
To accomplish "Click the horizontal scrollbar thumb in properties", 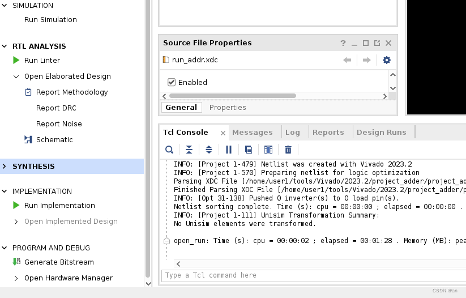I will pyautogui.click(x=232, y=96).
